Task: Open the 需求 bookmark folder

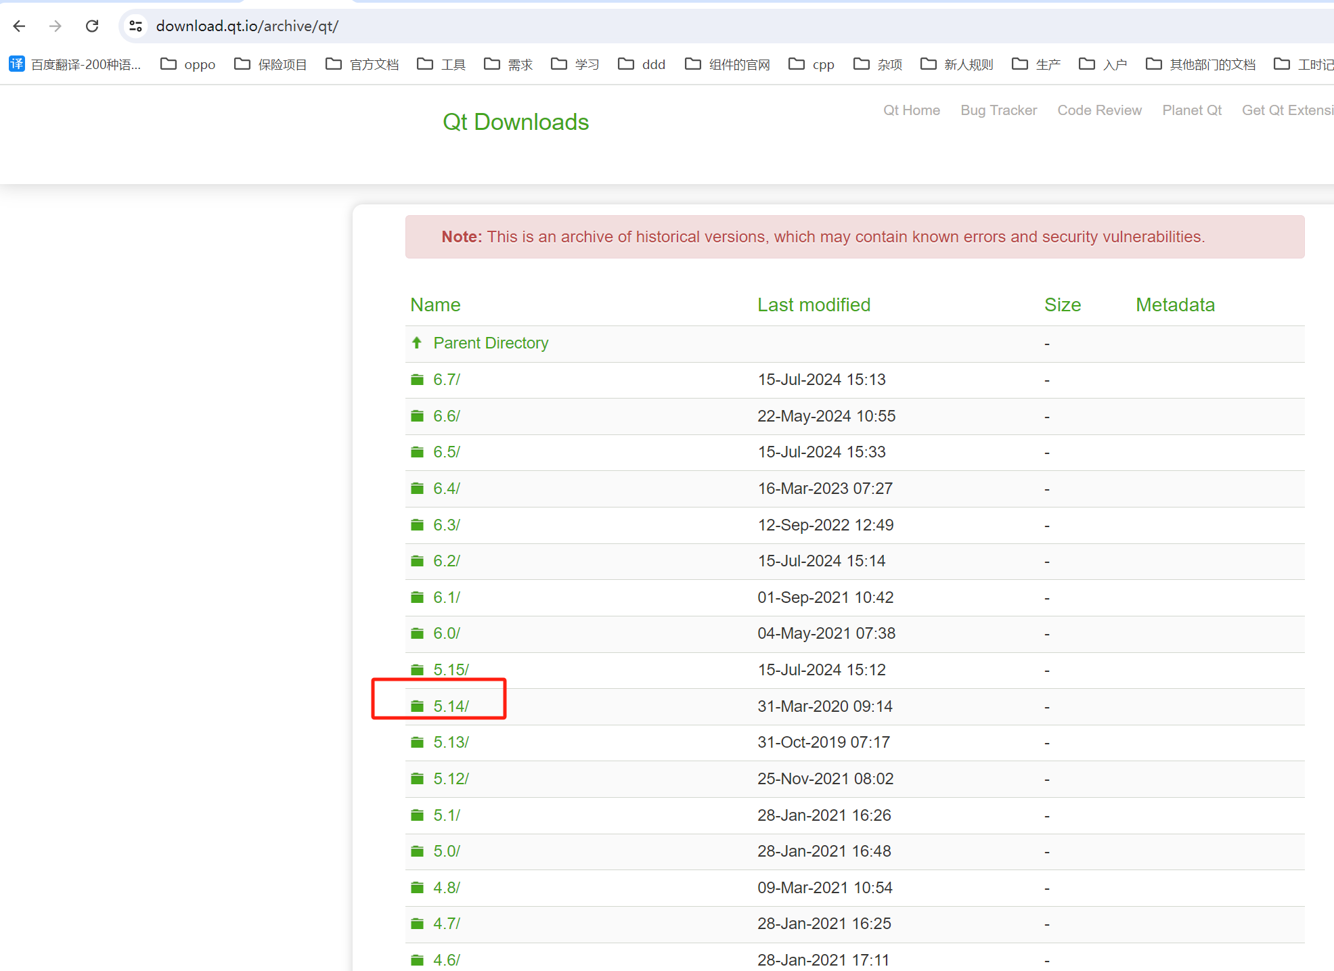Action: [508, 64]
